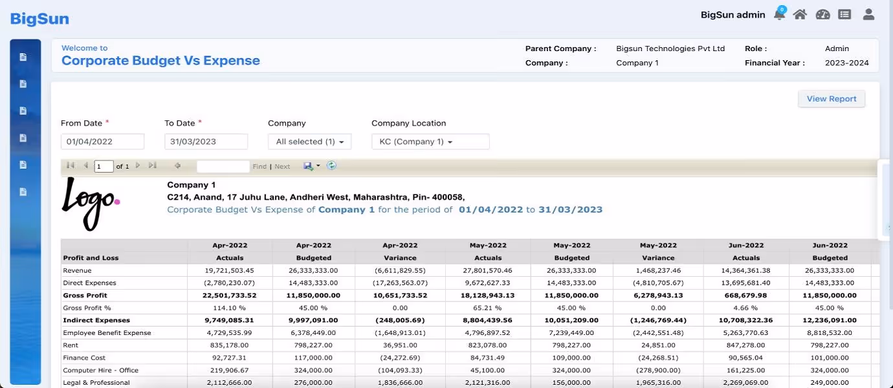Click the value 1,468,237.46
Image resolution: width=893 pixels, height=388 pixels.
click(x=658, y=270)
